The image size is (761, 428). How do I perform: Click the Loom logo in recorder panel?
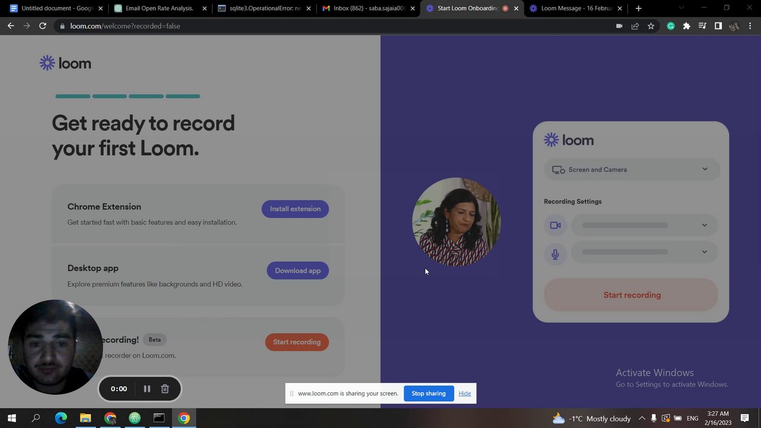coord(569,140)
